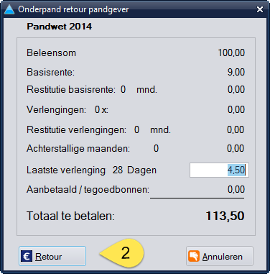The image size is (270, 274).
Task: Click the Restitutie basisrente label
Action: tap(71, 90)
